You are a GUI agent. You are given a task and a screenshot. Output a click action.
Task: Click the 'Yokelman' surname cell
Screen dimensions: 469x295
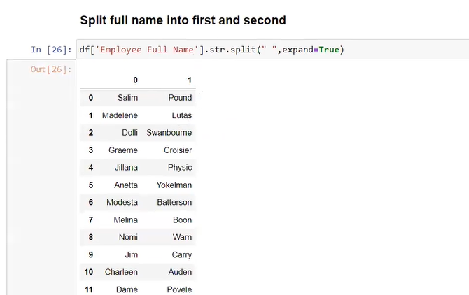(x=173, y=185)
